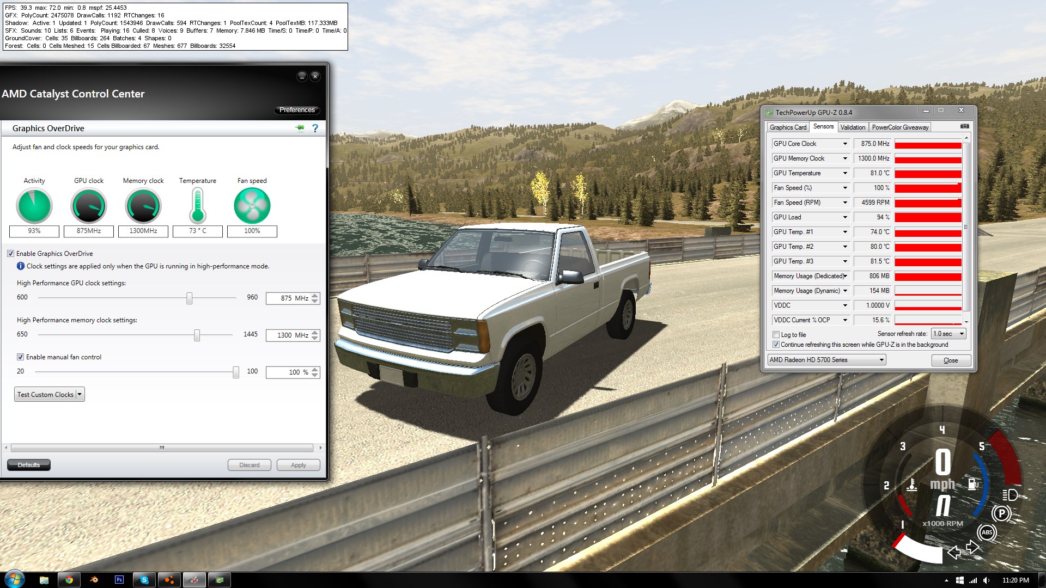Click the Test Custom Clocks button
This screenshot has width=1046, height=588.
(45, 394)
